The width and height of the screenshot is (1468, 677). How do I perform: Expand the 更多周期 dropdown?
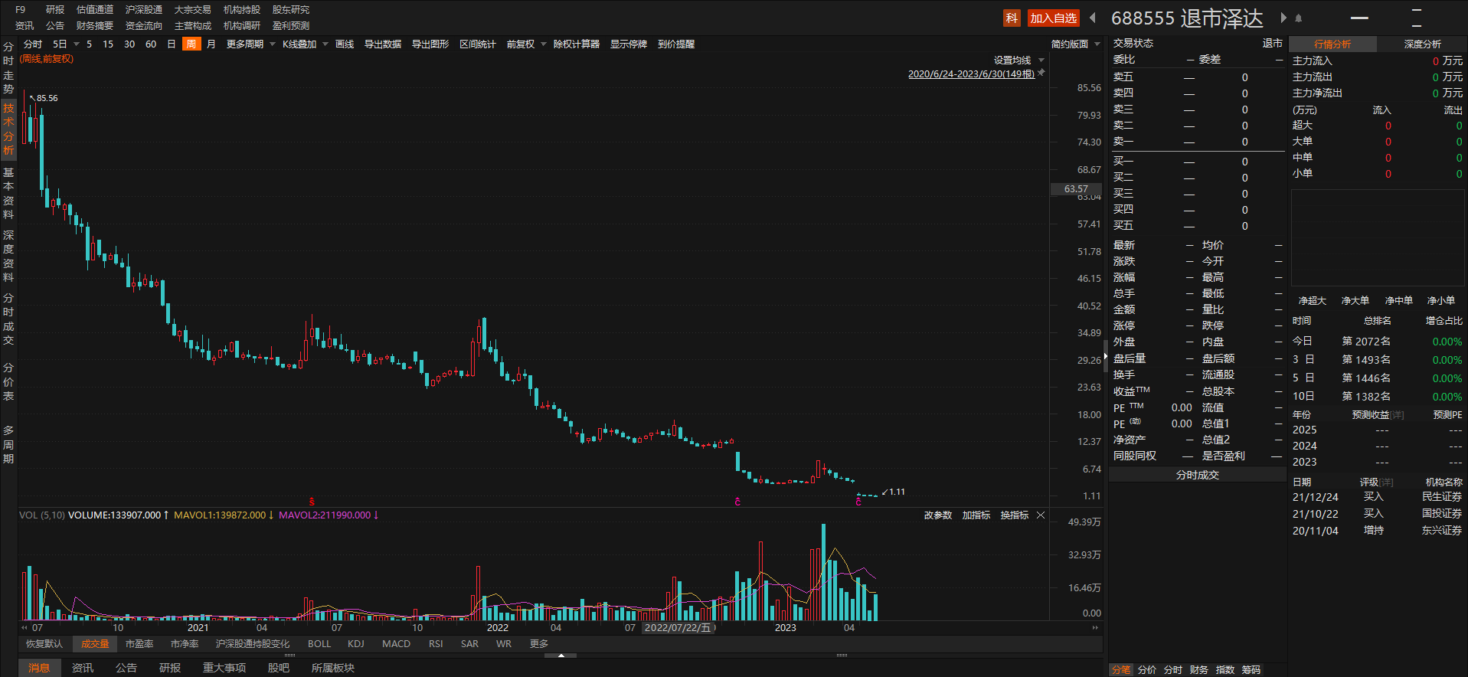tap(273, 44)
